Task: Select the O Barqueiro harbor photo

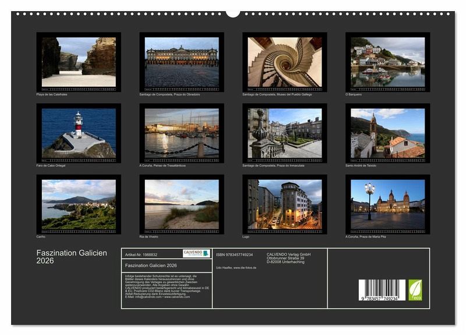Action: pyautogui.click(x=388, y=62)
